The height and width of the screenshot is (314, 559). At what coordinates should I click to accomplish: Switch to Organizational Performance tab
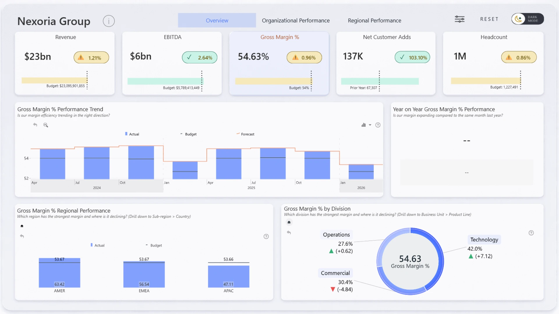click(296, 20)
